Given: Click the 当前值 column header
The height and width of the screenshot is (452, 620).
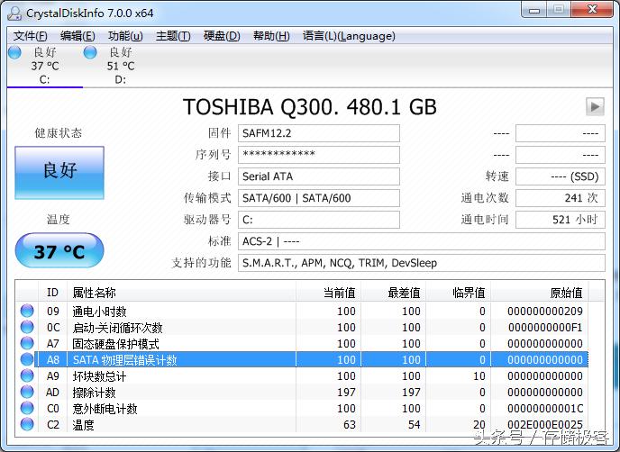Looking at the screenshot, I should (329, 293).
